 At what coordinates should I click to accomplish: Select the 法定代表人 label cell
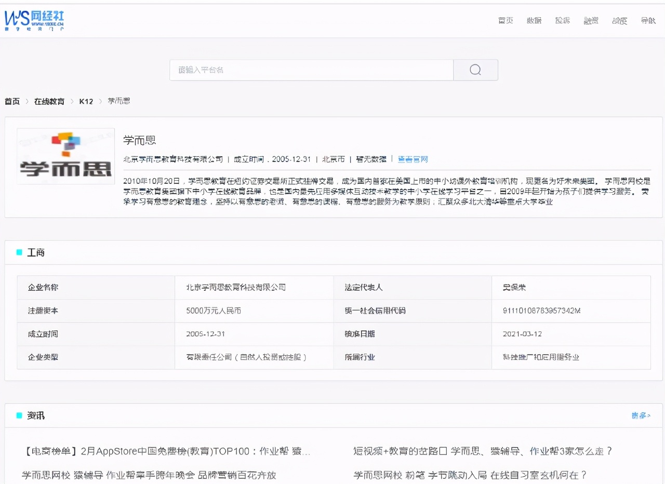point(413,287)
